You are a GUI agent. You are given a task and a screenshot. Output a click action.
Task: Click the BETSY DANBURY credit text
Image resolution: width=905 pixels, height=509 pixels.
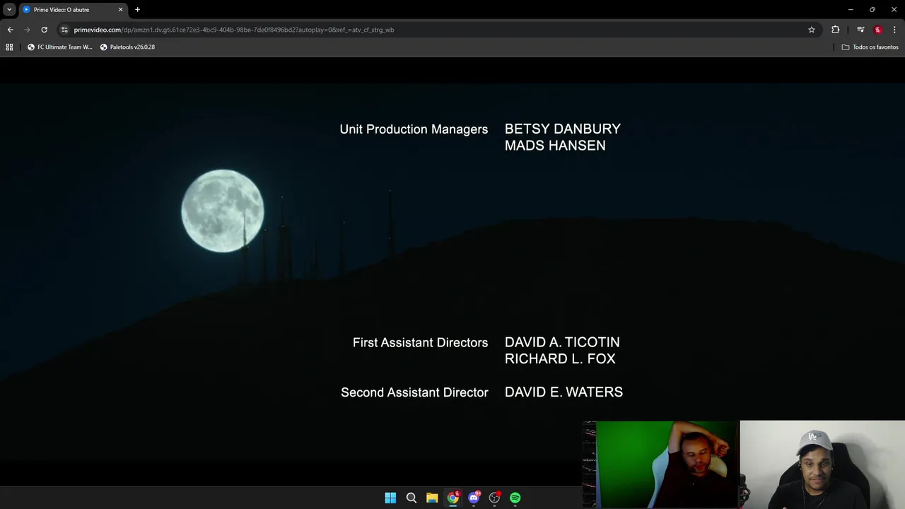click(x=563, y=129)
